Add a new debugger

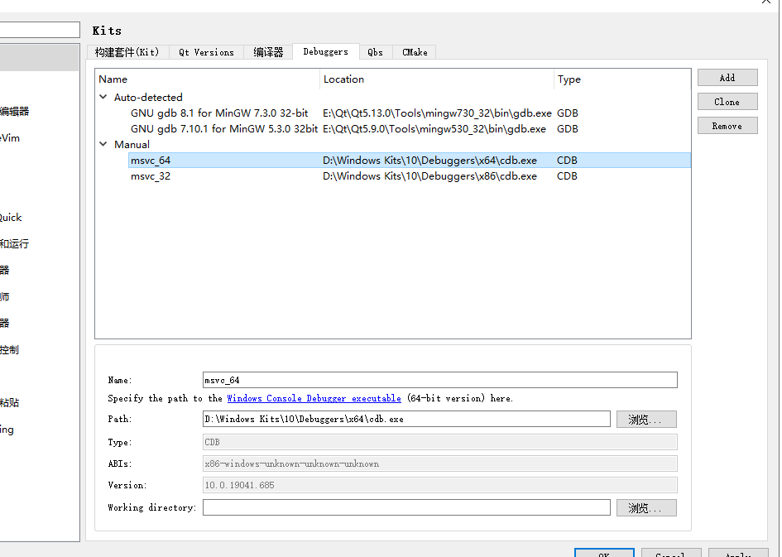point(727,77)
